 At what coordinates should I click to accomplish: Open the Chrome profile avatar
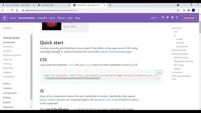(x=193, y=10)
